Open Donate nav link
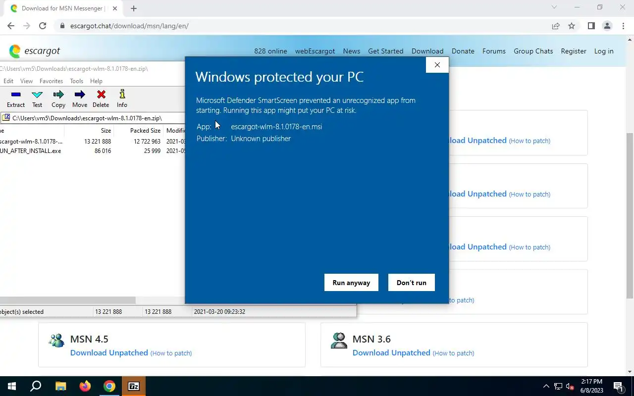634x396 pixels. coord(463,51)
